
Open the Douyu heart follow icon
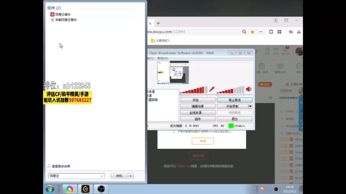pos(276,51)
